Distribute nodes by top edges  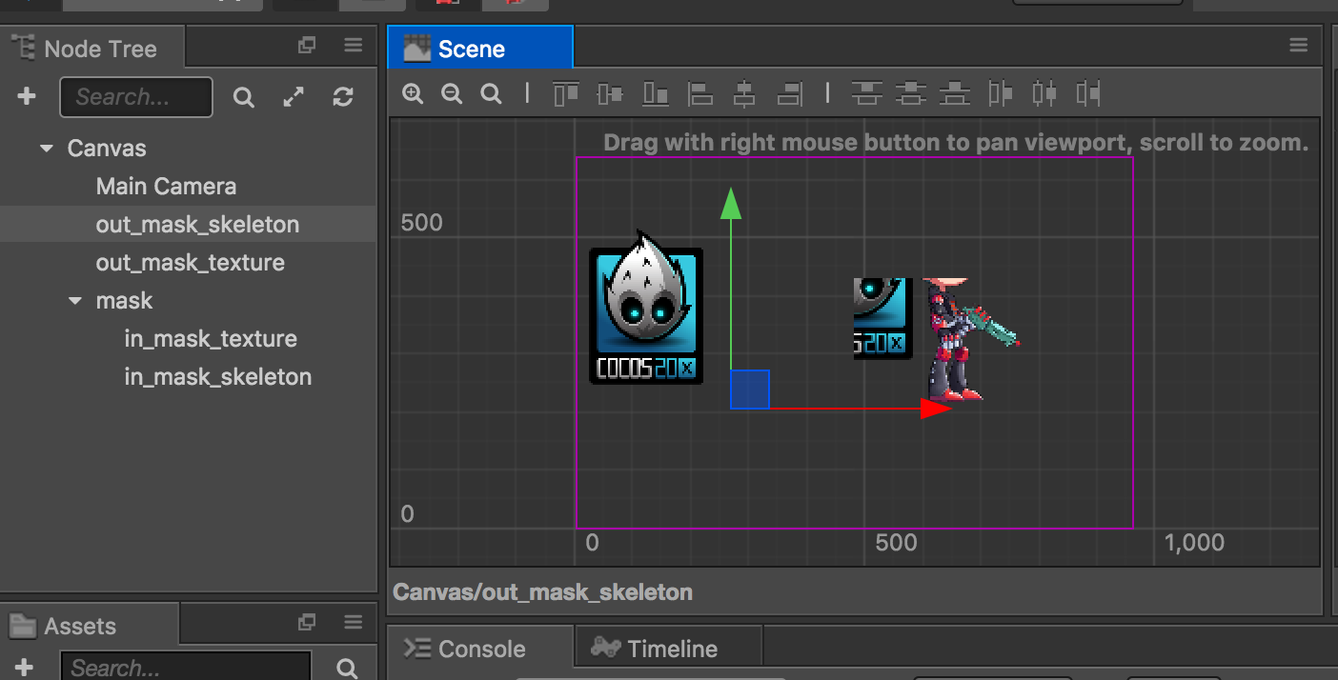coord(865,93)
